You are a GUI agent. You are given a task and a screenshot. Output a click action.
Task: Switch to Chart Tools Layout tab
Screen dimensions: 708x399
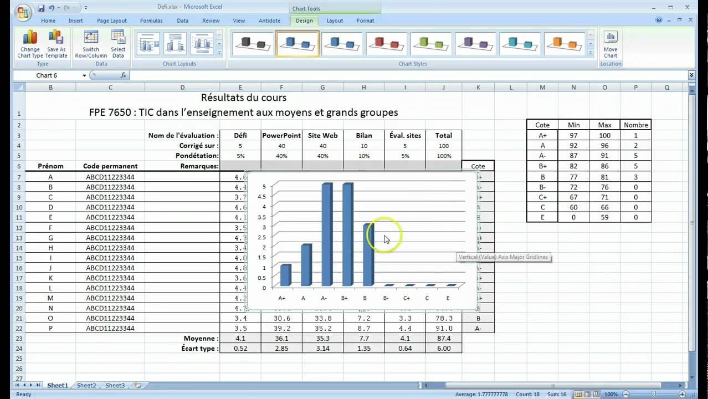[335, 21]
